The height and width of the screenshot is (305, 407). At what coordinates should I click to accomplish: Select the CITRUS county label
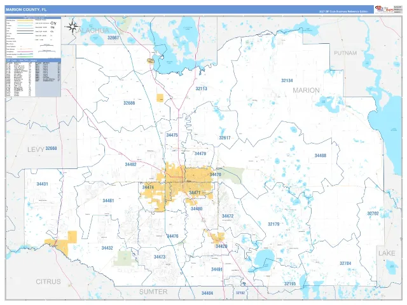[48, 281]
